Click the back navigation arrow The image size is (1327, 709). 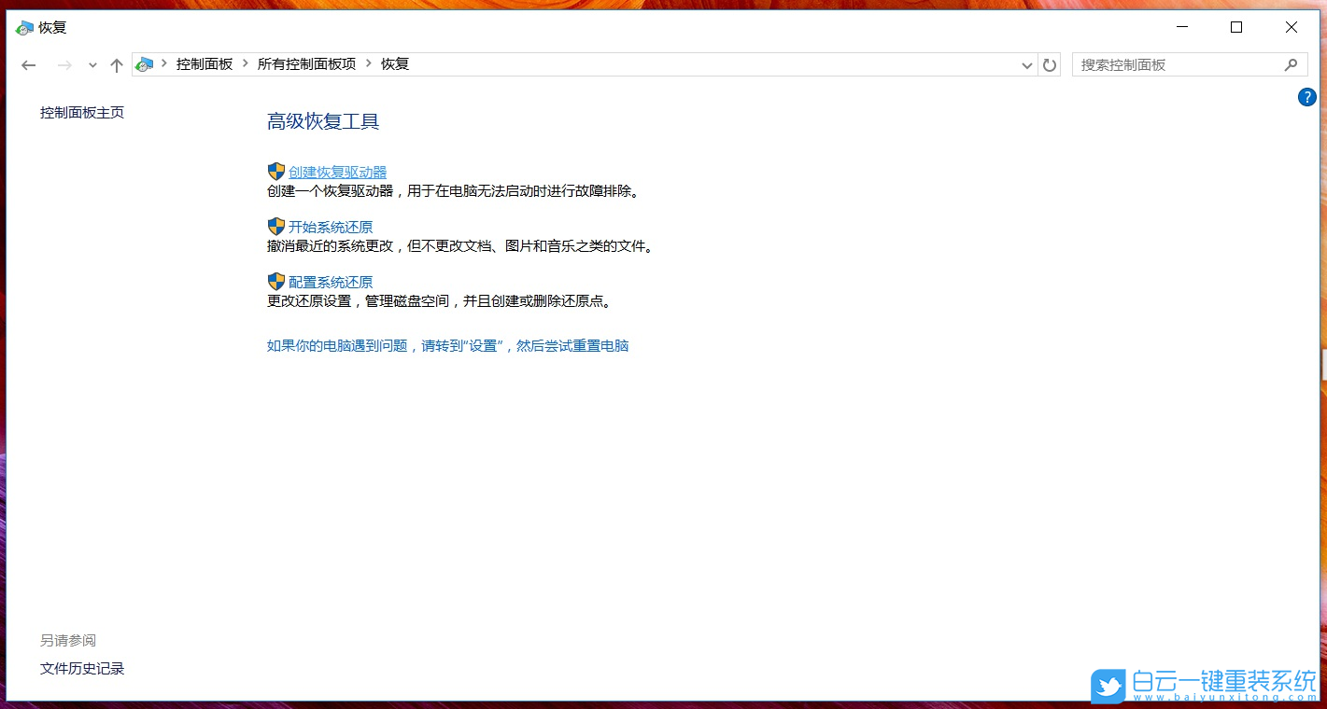pyautogui.click(x=27, y=64)
